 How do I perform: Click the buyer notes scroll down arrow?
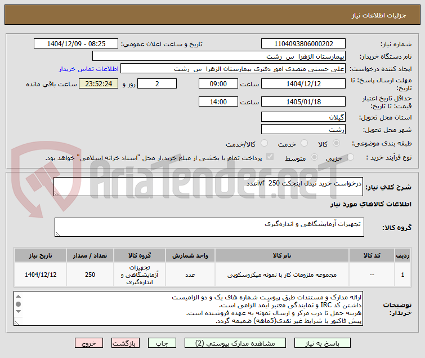[18, 312]
